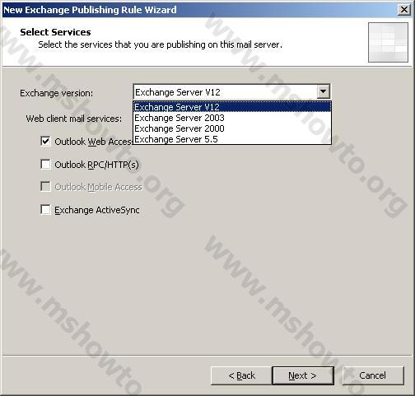This screenshot has width=415, height=396.
Task: Uncheck the Outlook Web Access checkbox
Action: 45,142
